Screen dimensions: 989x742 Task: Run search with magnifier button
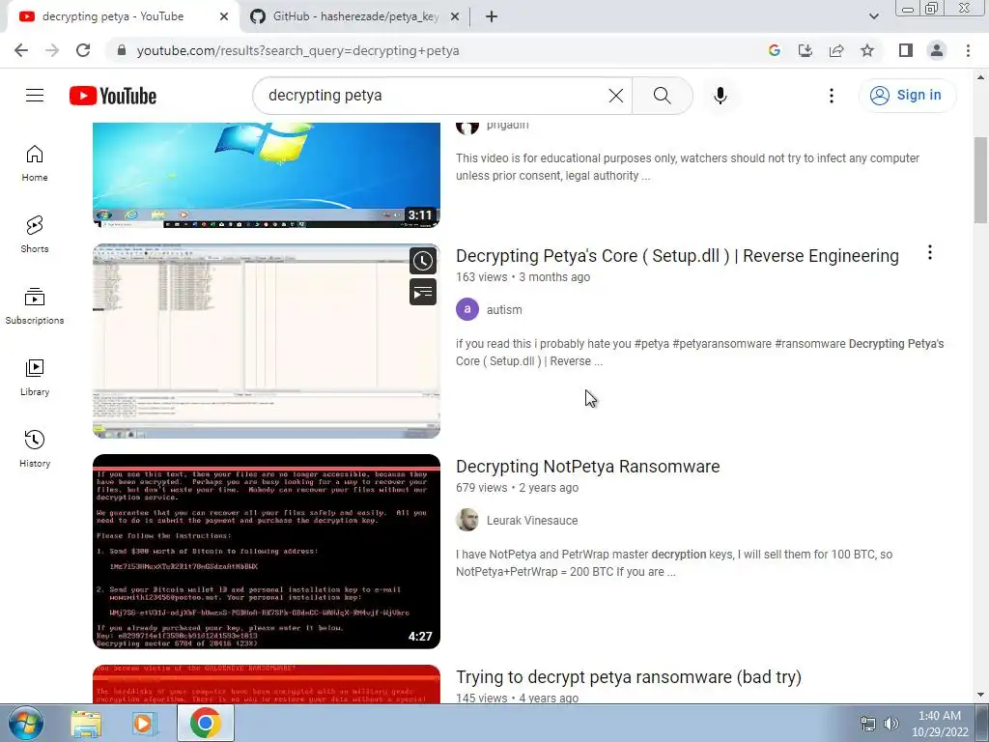point(663,96)
